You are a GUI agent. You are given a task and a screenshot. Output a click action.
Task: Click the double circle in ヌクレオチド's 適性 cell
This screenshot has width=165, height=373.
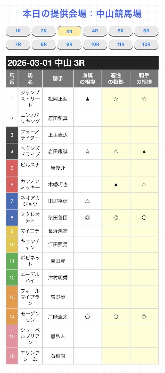point(116,218)
